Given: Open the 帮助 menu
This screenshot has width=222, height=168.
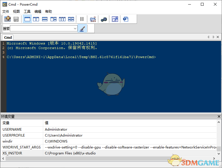Looking at the screenshot, I should (49, 12).
